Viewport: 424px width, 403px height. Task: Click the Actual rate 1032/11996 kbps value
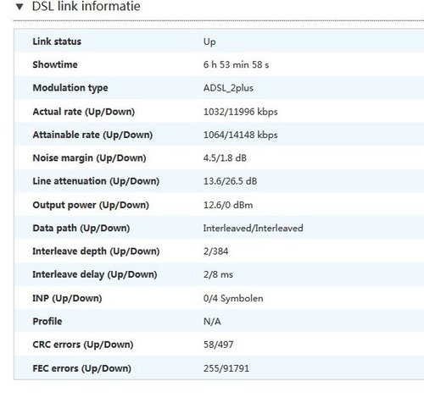tap(240, 112)
